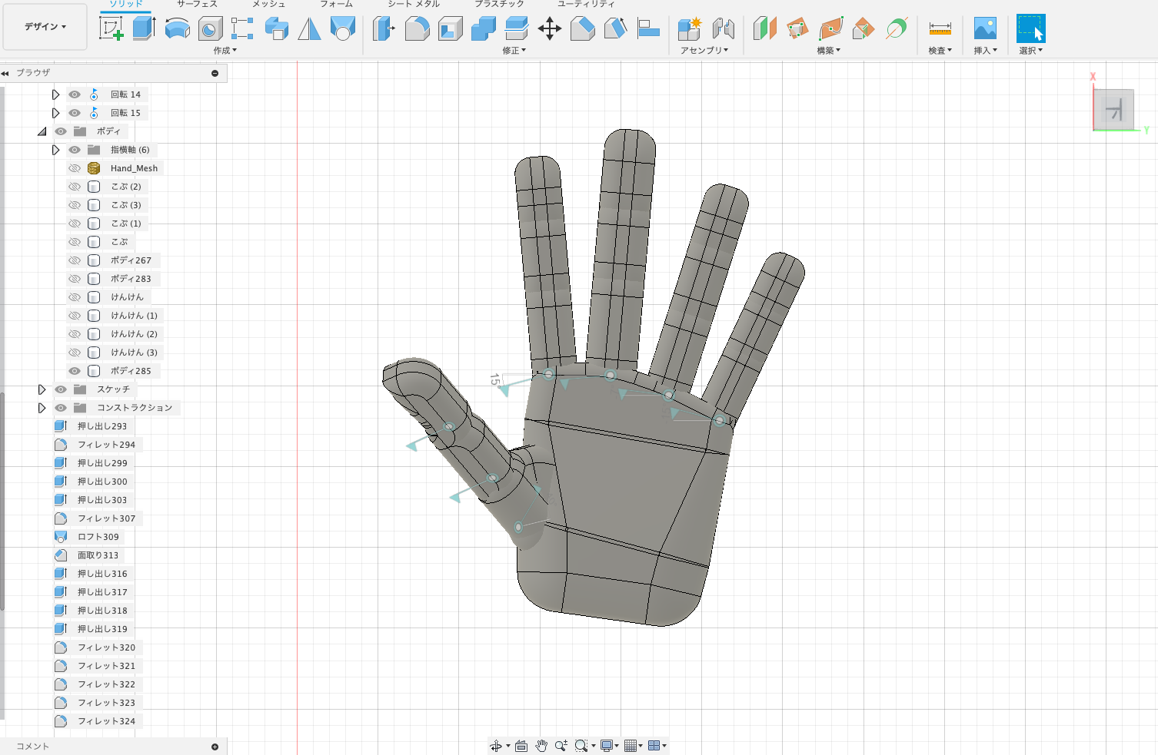Viewport: 1158px width, 755px height.
Task: Click the Offset Plane construction icon
Action: coord(764,28)
